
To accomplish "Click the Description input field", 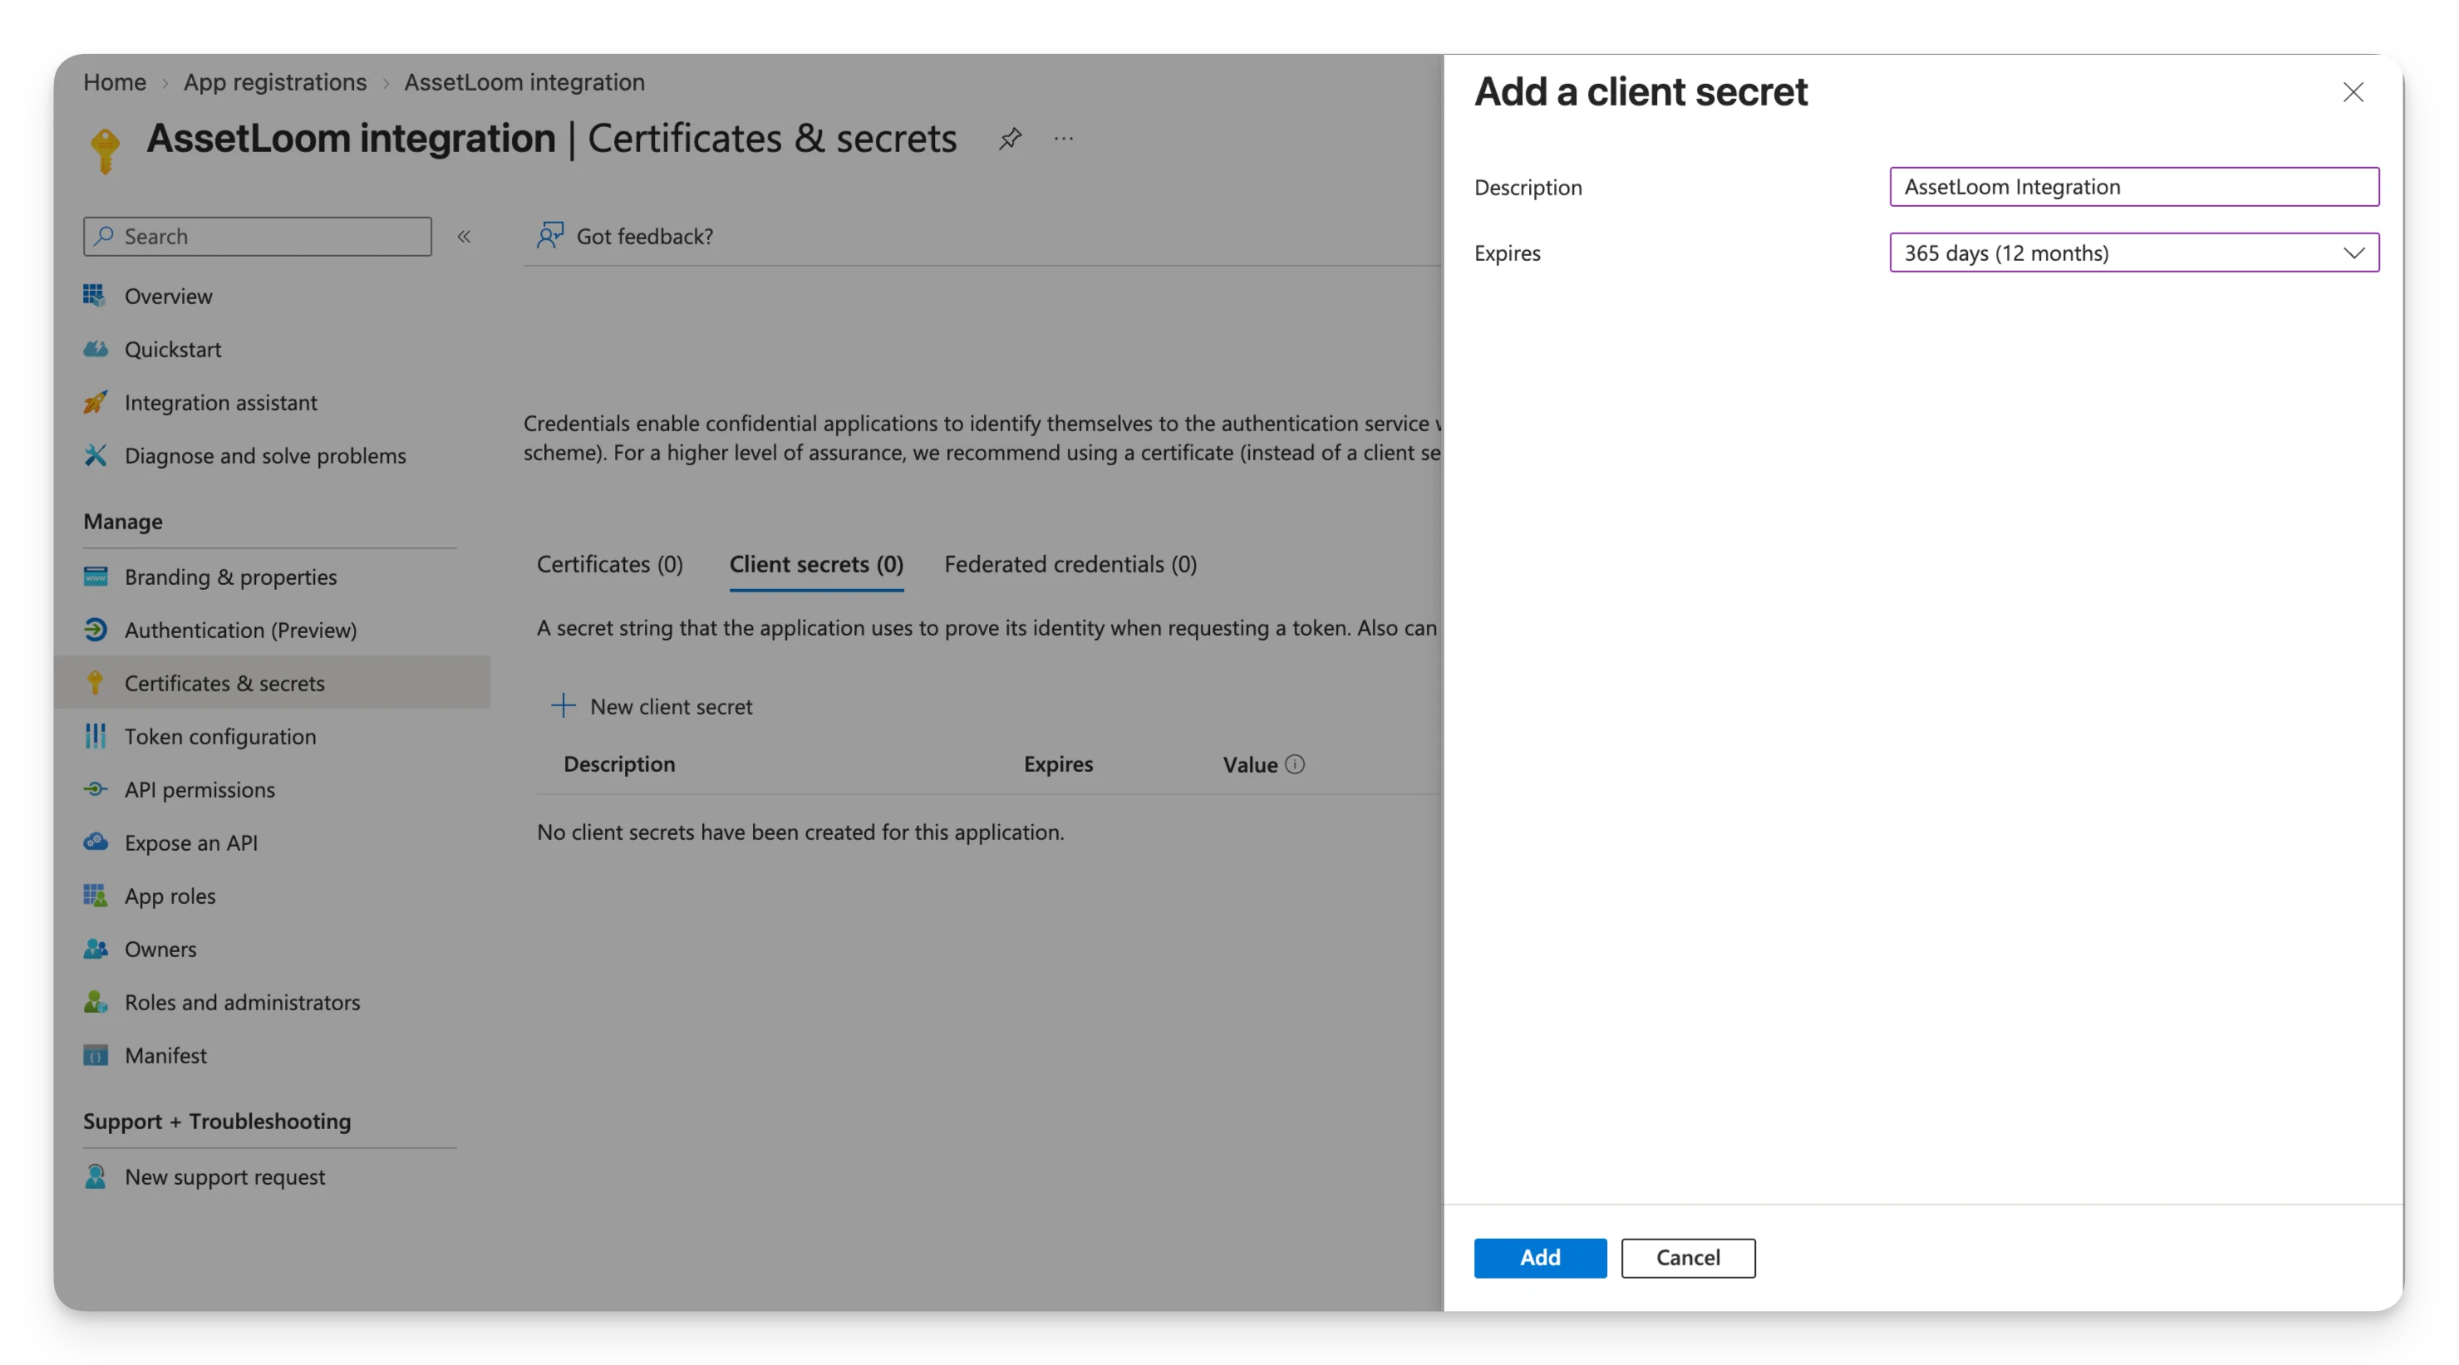I will click(2133, 187).
